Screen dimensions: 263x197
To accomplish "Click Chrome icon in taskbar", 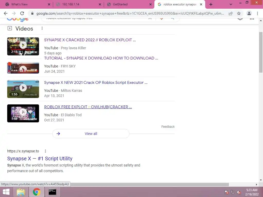I will click(x=37, y=192).
